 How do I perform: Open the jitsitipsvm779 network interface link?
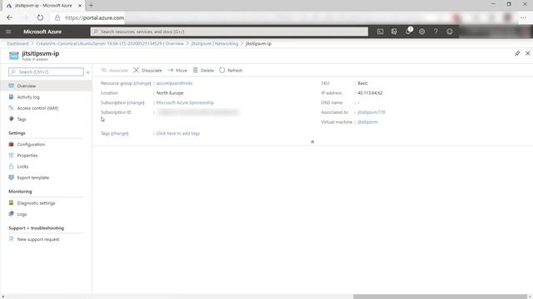pos(371,113)
